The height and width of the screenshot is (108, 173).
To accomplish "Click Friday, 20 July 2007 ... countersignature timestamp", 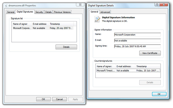I will [x=147, y=71].
